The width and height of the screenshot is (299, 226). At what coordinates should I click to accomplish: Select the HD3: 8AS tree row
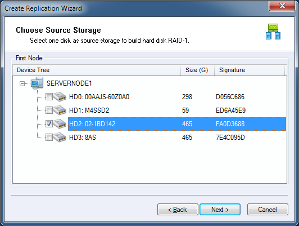(177, 138)
